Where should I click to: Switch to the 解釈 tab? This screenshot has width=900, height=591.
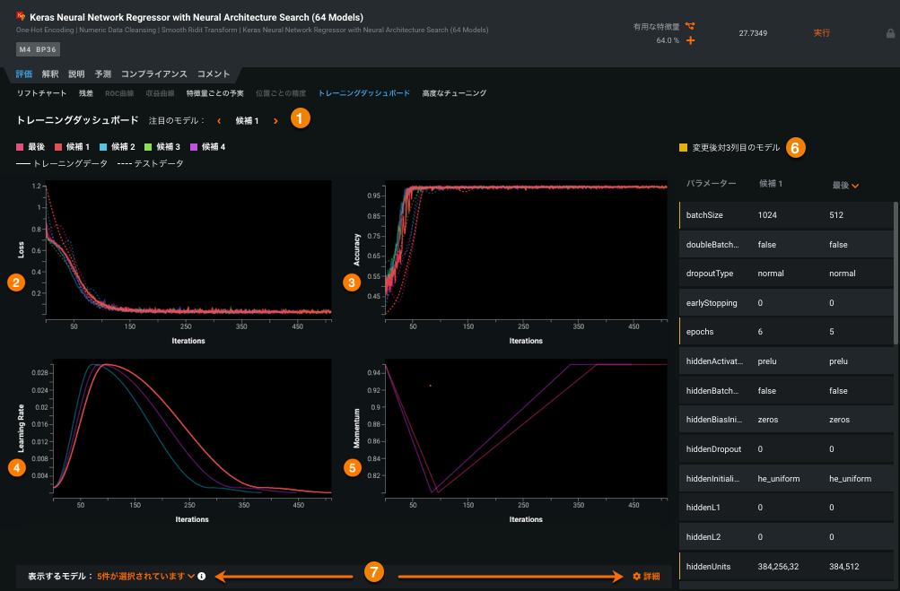tap(50, 74)
